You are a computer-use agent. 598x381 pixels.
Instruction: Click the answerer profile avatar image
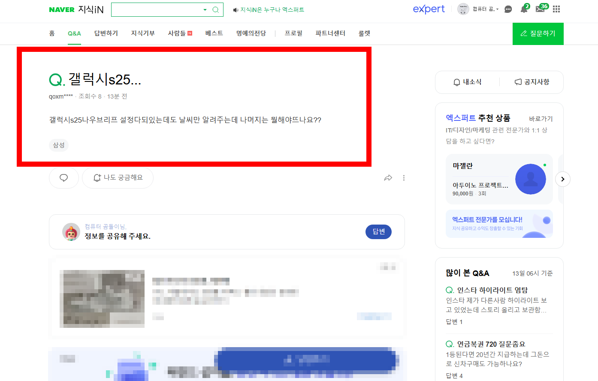pos(71,232)
